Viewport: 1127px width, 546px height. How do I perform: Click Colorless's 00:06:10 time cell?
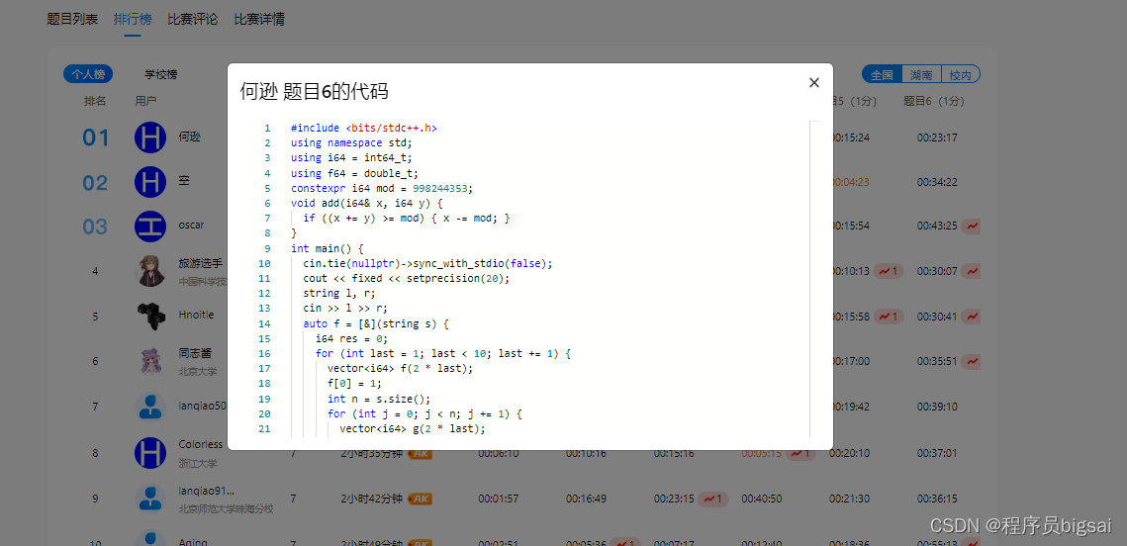coord(498,453)
